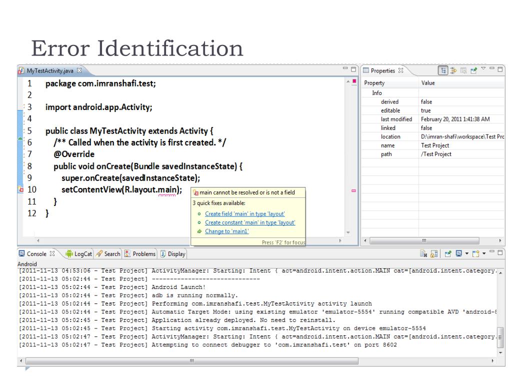Click the override indicator arrow beside line 6
Viewport: 512px width, 384px height.
point(20,138)
